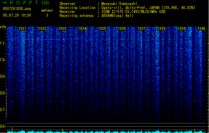Click the yellow meteor marker near 1840
Image resolution: width=209 pixels, height=133 pixels.
[194, 131]
